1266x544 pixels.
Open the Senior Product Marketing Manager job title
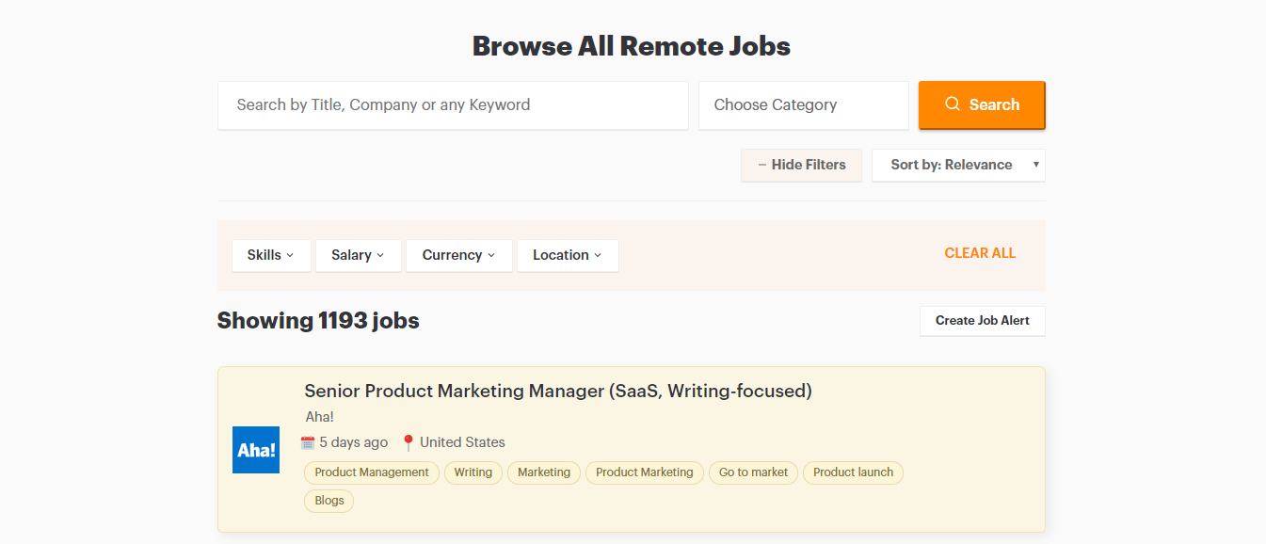tap(558, 391)
